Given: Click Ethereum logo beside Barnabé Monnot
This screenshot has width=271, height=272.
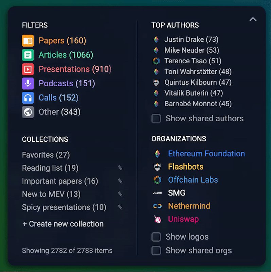Looking at the screenshot, I should tap(156, 104).
